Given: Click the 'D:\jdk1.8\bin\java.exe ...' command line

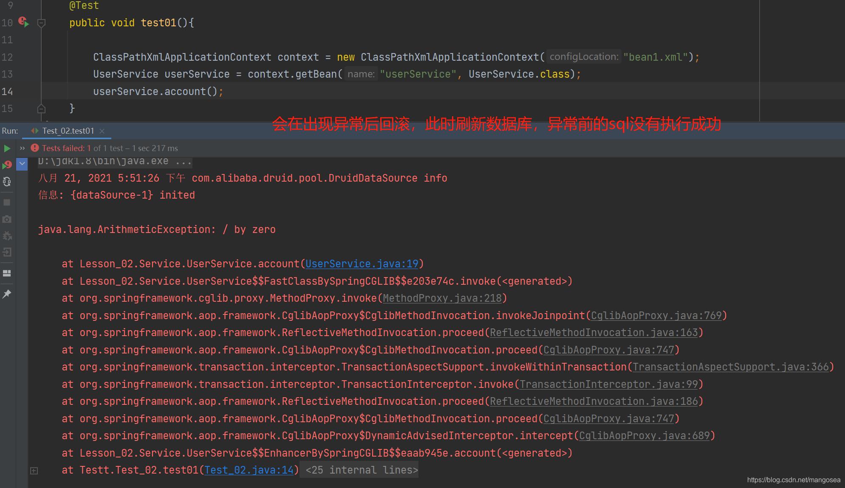Looking at the screenshot, I should click(115, 161).
